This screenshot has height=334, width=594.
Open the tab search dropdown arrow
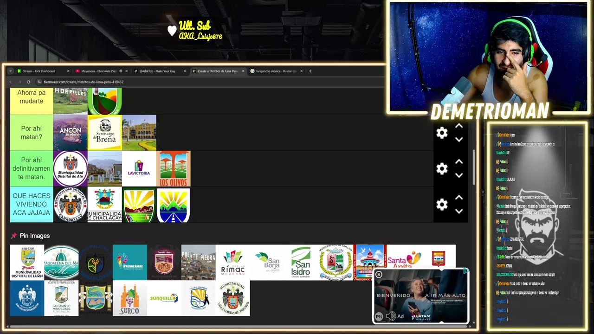click(10, 71)
